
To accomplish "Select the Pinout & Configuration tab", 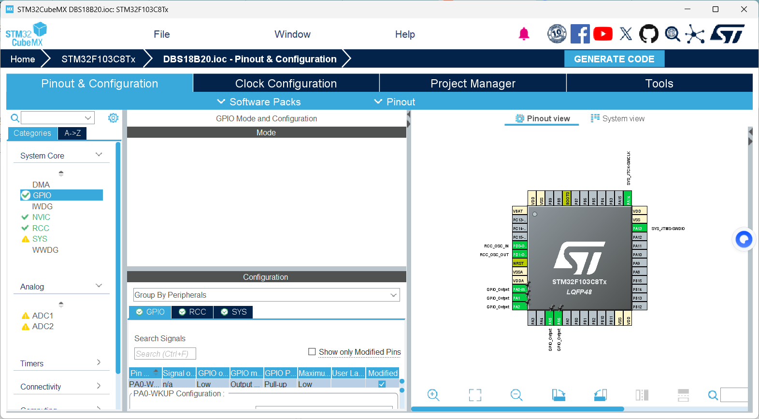I will click(100, 83).
